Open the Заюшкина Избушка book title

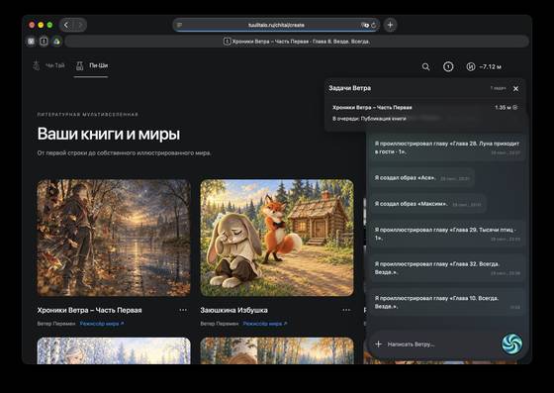point(233,310)
